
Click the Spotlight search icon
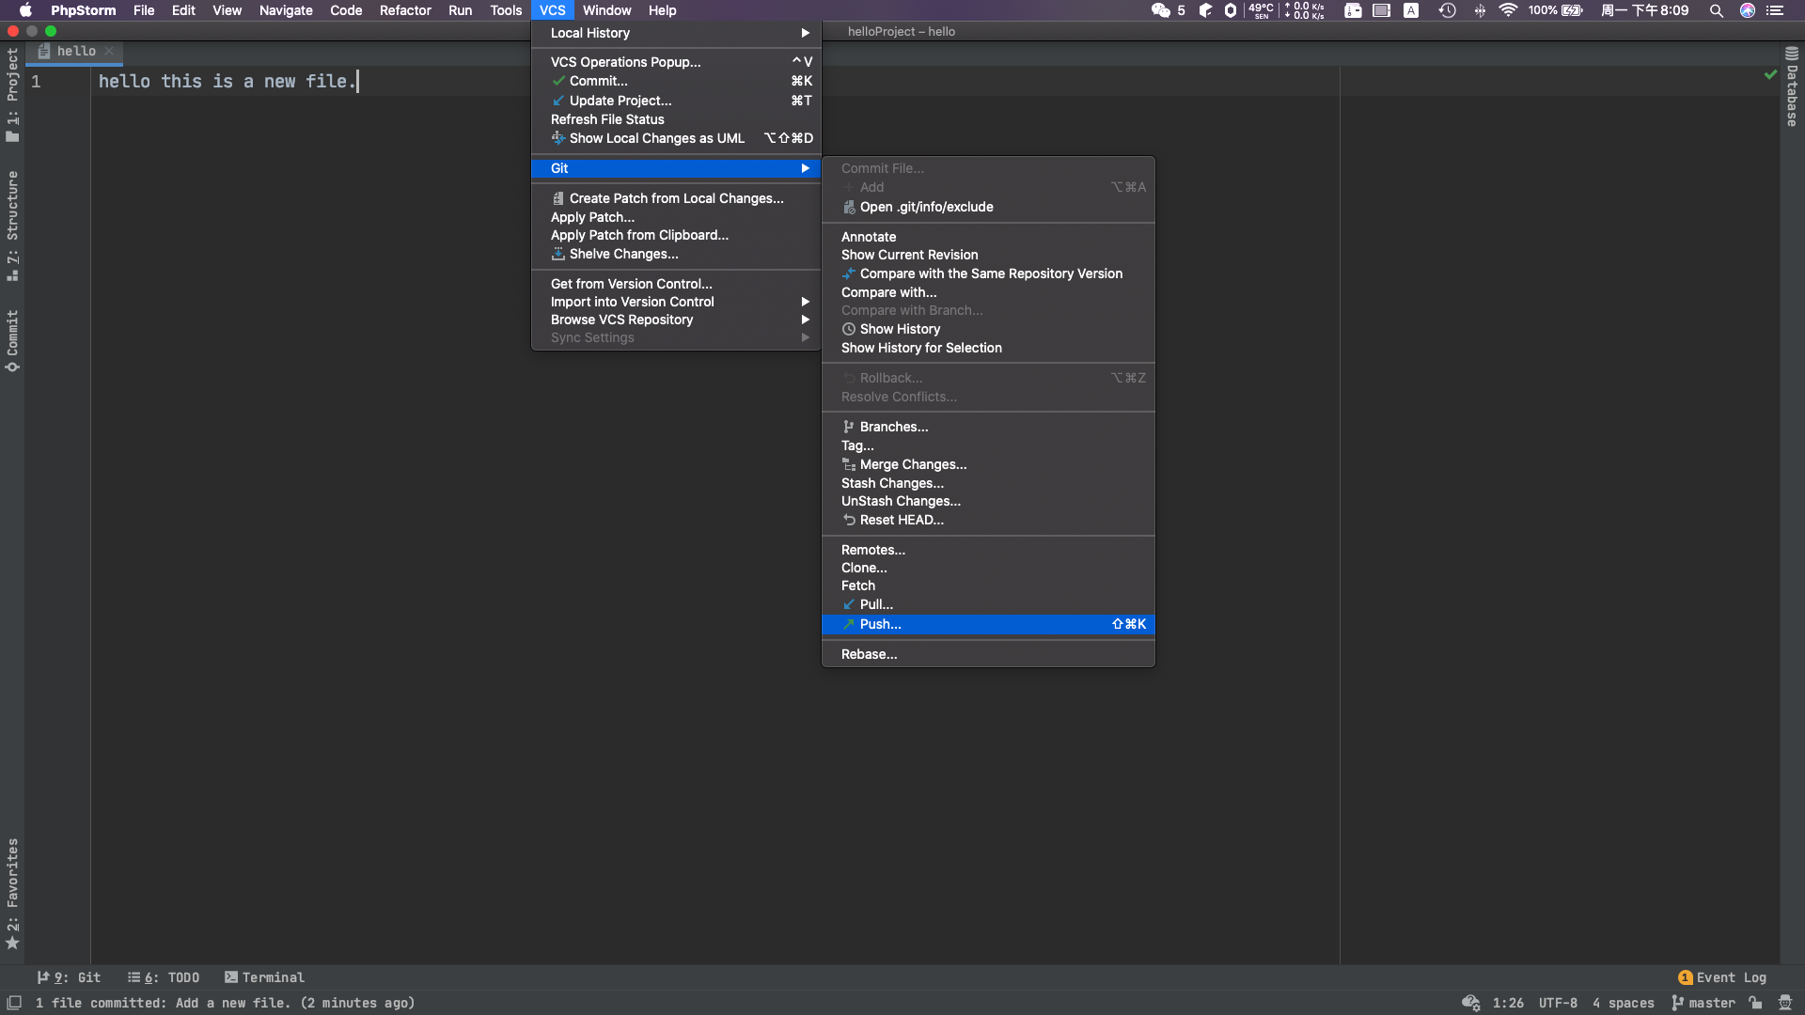coord(1717,10)
